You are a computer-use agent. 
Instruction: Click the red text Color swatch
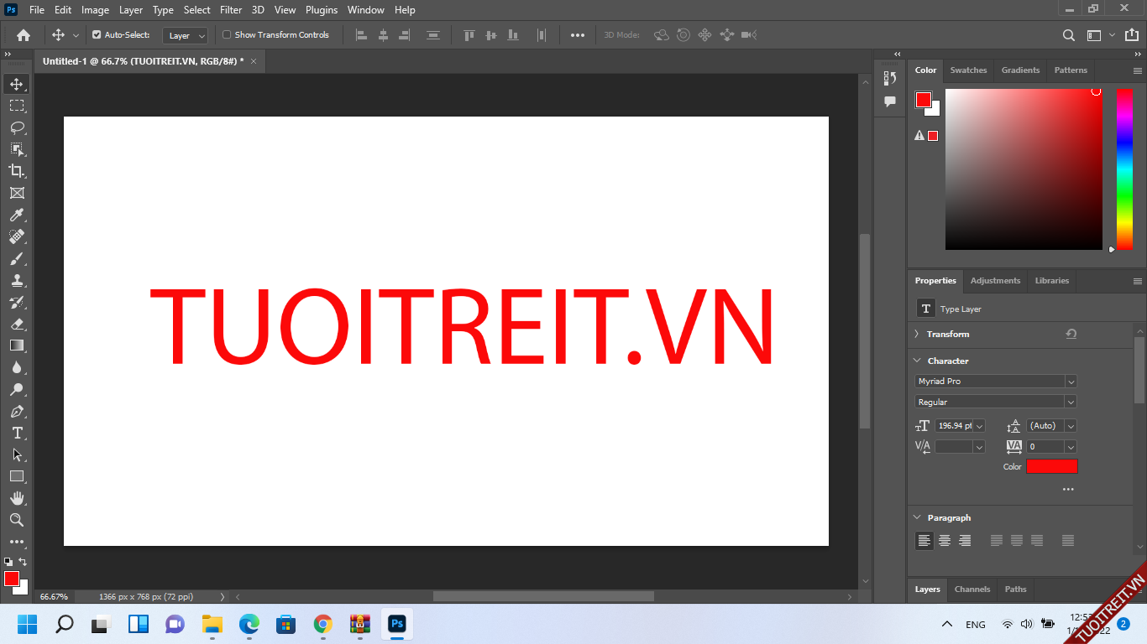click(x=1051, y=466)
